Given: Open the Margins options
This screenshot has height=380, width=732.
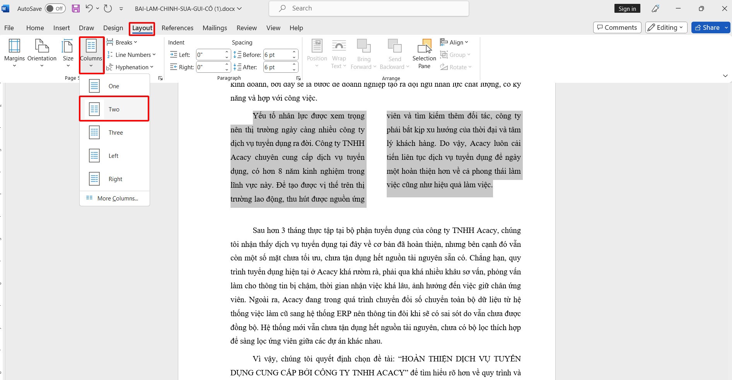Looking at the screenshot, I should coord(14,53).
